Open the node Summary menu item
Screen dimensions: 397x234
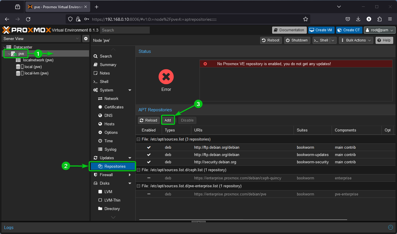coord(113,65)
